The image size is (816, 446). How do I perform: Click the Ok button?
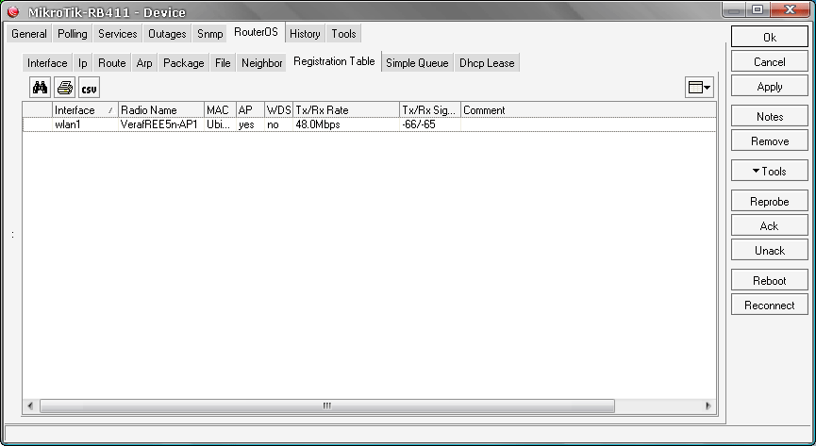point(769,38)
